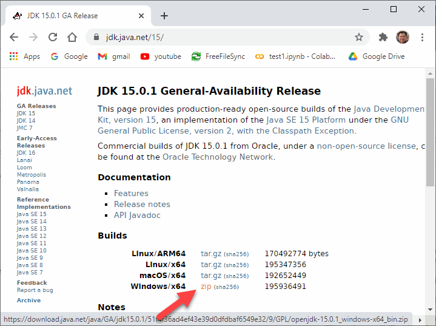The image size is (436, 326).
Task: Click the Report a bug link
Action: coord(35,290)
